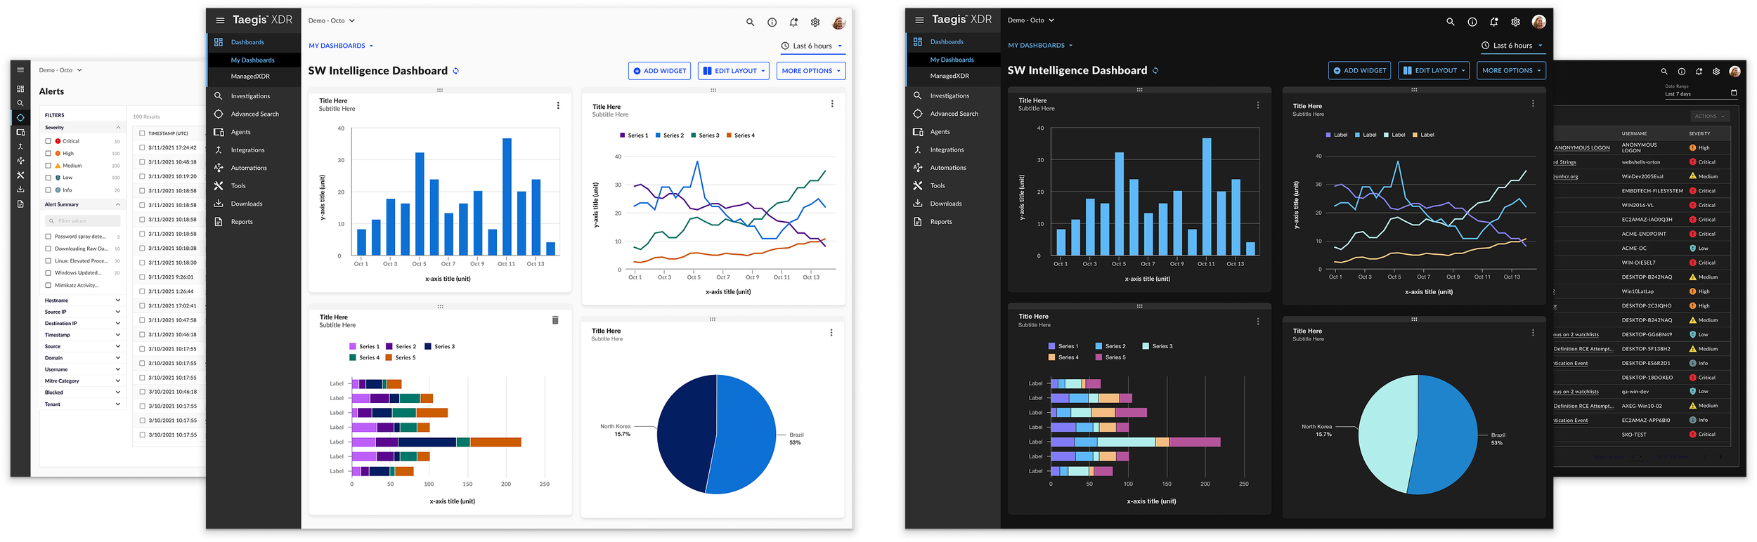Click EDIT LAYOUT button in dark dashboard

pyautogui.click(x=1434, y=70)
